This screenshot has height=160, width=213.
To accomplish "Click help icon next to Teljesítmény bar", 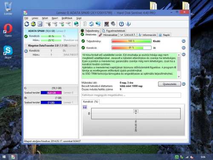I will click(x=184, y=41).
